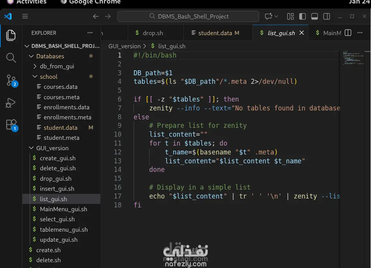Viewport: 371px width, 268px height.
Task: Place cursor on the 'else' keyword line
Action: coord(141,117)
